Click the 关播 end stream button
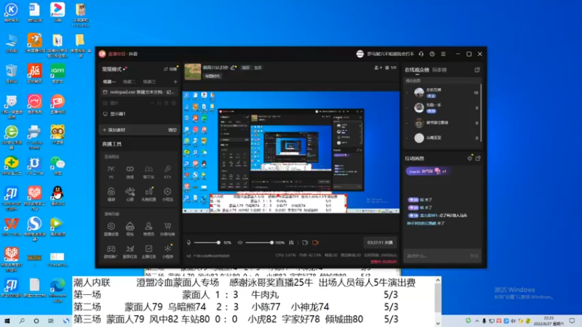This screenshot has height=327, width=582. (x=380, y=243)
